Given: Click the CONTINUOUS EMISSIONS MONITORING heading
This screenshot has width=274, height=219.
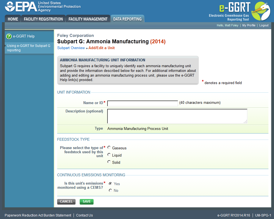Looking at the screenshot, I should click(x=91, y=175).
